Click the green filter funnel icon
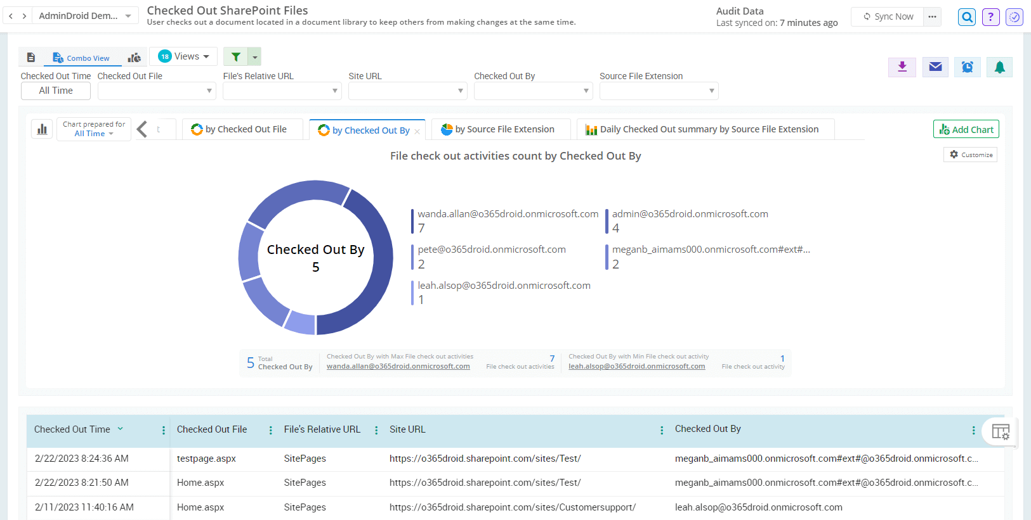This screenshot has height=520, width=1031. coord(236,57)
